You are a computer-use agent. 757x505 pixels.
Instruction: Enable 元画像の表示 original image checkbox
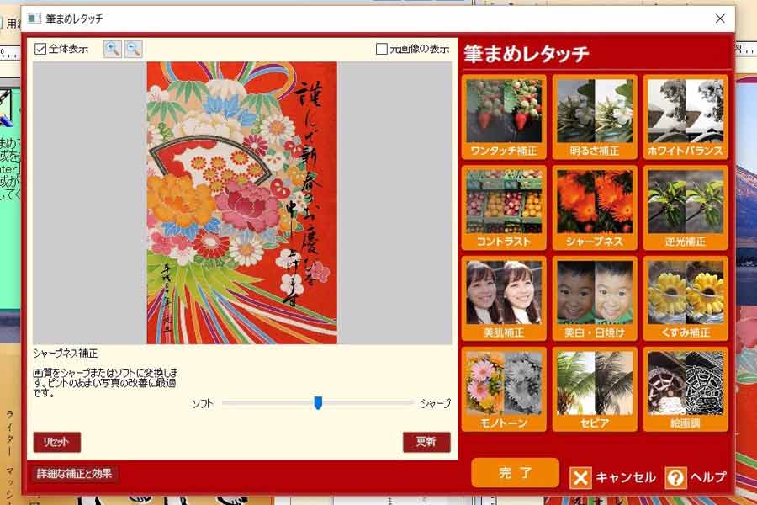coord(381,49)
